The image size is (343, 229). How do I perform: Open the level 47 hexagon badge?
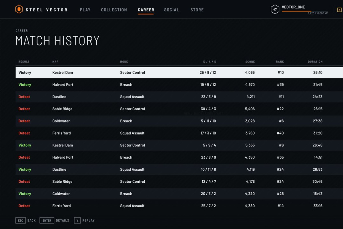click(275, 9)
